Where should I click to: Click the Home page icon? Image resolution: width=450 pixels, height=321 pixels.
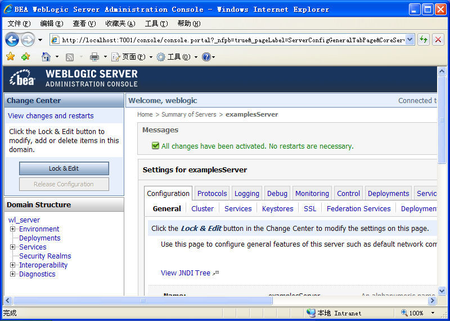tap(46, 57)
